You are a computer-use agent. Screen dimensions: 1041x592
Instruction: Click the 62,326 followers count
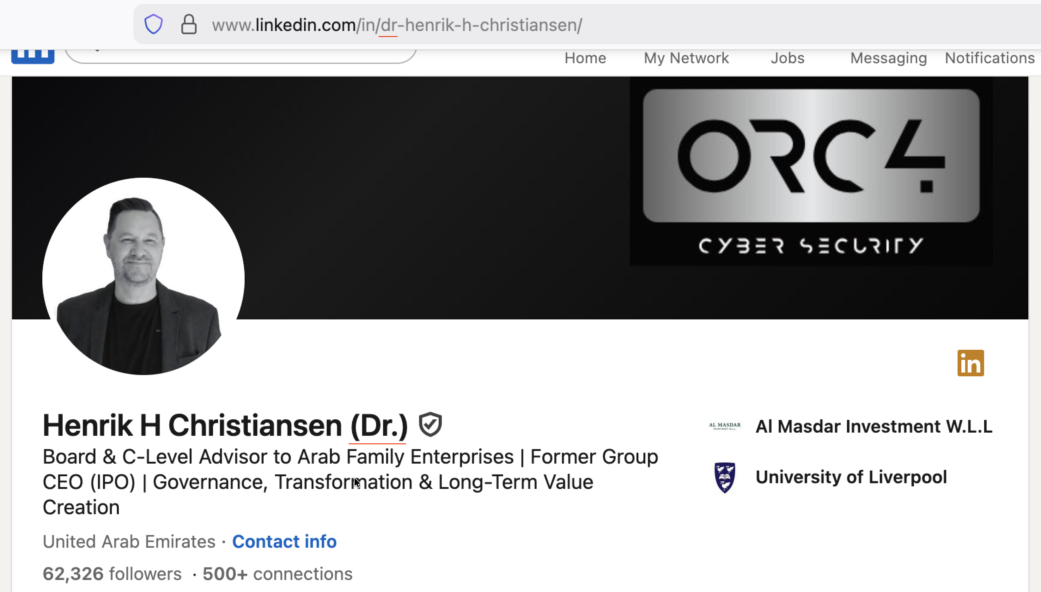click(112, 574)
